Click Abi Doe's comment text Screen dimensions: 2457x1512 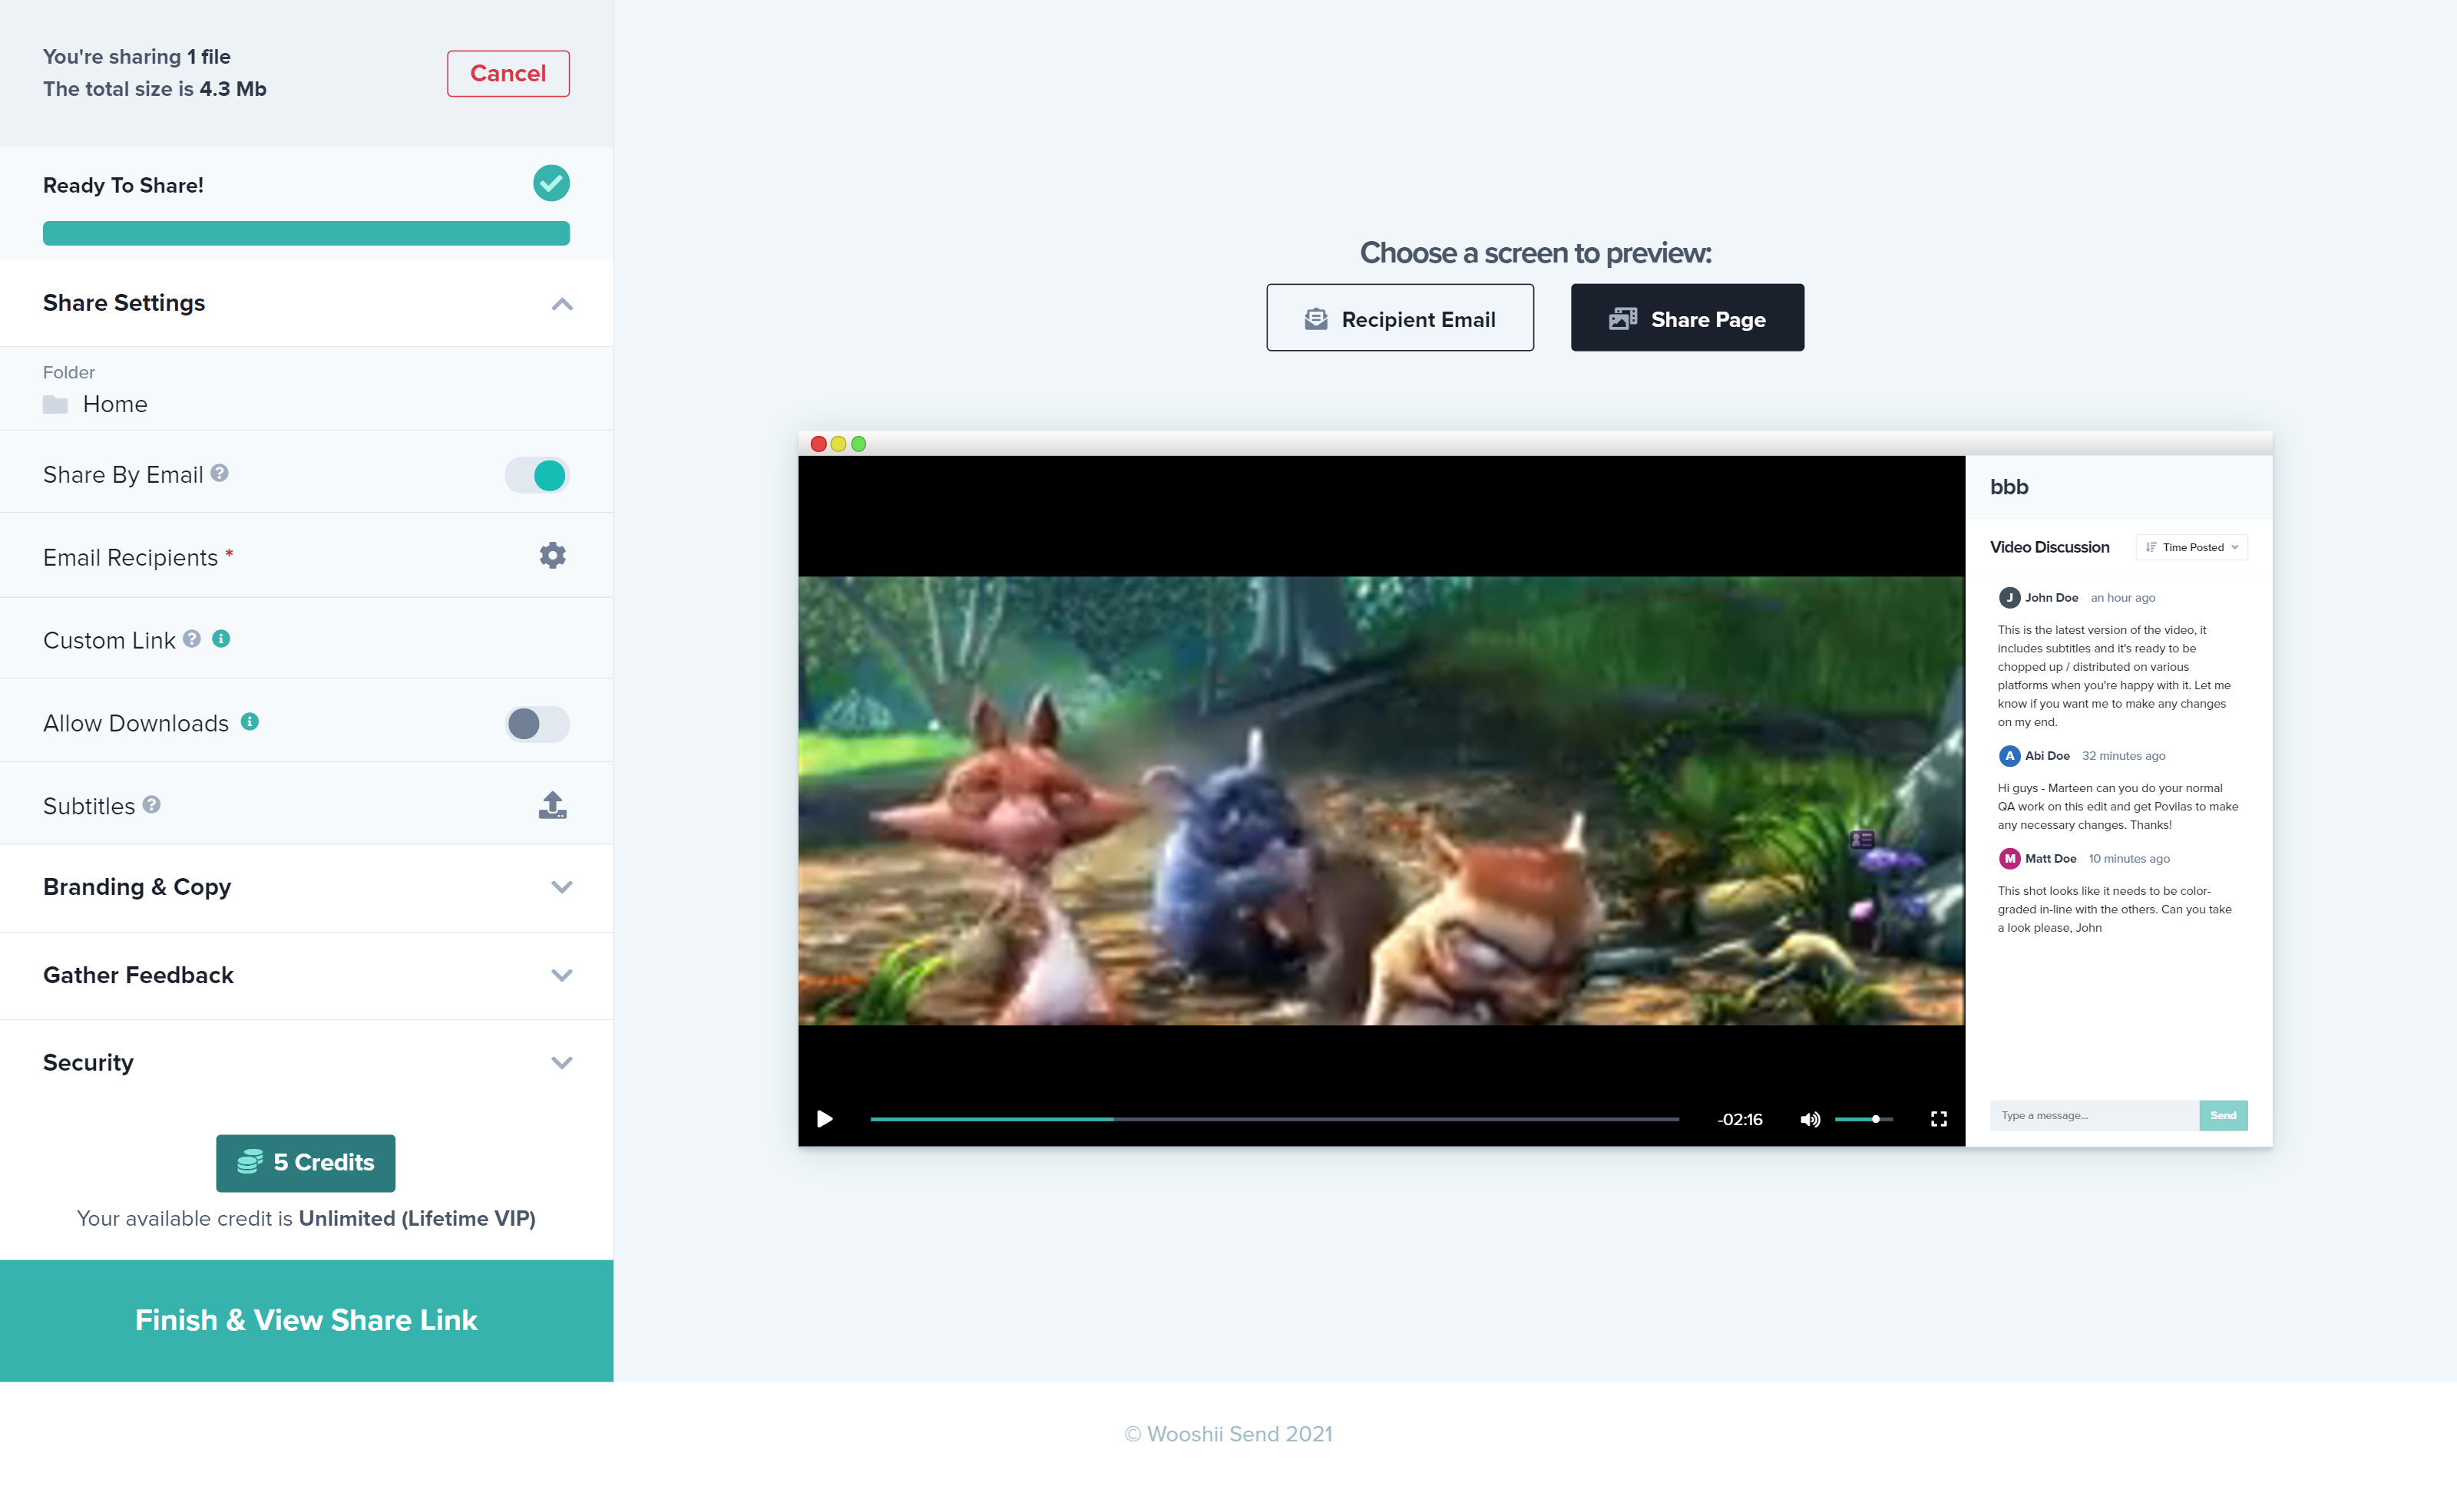[x=2118, y=806]
